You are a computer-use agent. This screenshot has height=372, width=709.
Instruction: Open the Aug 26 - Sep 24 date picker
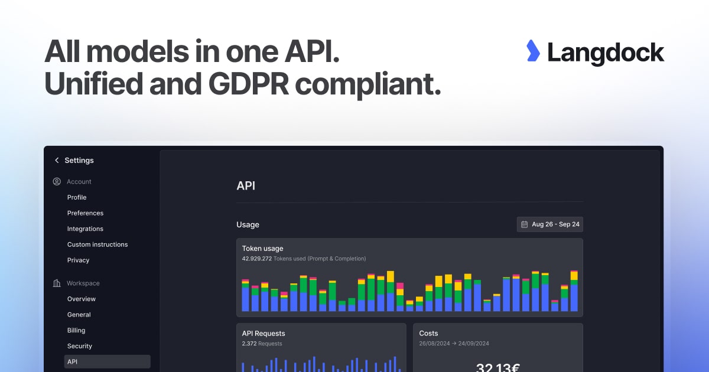[x=549, y=224]
